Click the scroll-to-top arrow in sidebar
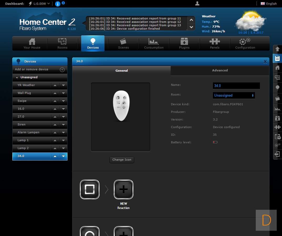This screenshot has width=282, height=236. [x=277, y=49]
